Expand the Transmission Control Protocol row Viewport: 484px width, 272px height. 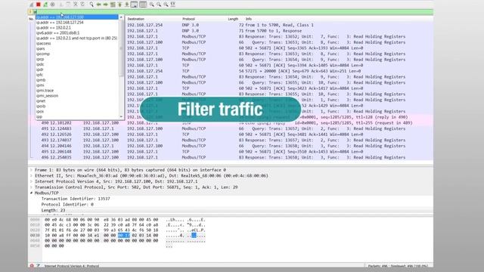point(31,187)
